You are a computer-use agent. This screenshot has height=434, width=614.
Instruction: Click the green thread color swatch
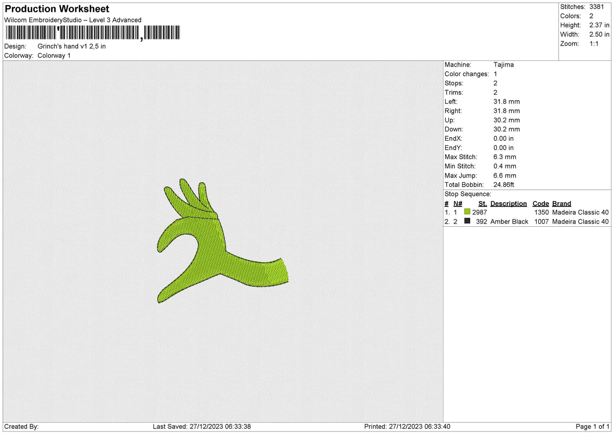(467, 212)
